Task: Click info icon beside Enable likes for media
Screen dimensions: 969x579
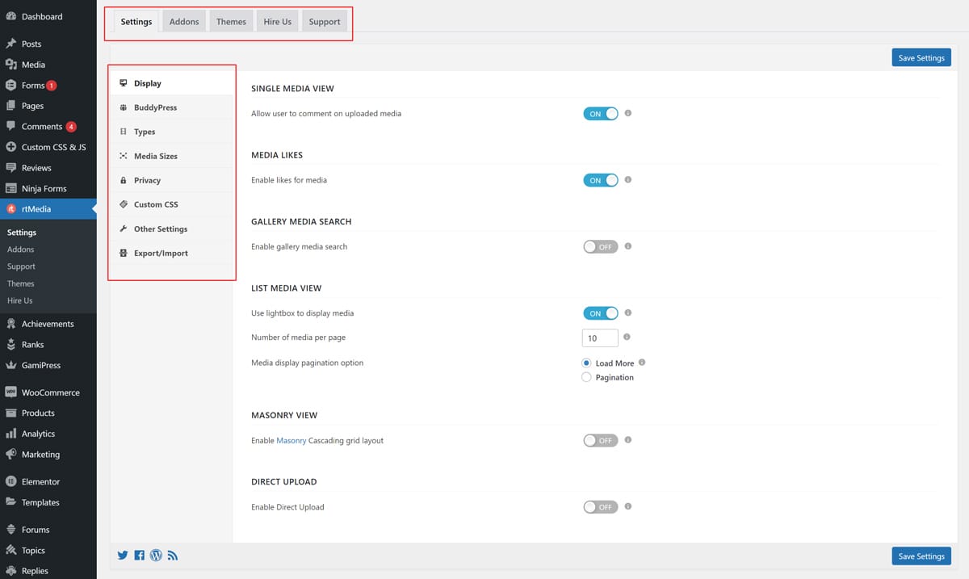Action: click(x=628, y=180)
